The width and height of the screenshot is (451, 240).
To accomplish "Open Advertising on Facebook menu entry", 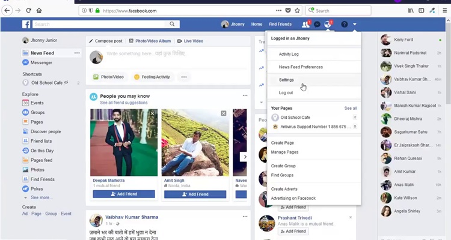I will (x=293, y=198).
